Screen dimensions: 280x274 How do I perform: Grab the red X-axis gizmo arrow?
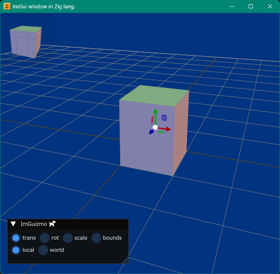[x=164, y=129]
